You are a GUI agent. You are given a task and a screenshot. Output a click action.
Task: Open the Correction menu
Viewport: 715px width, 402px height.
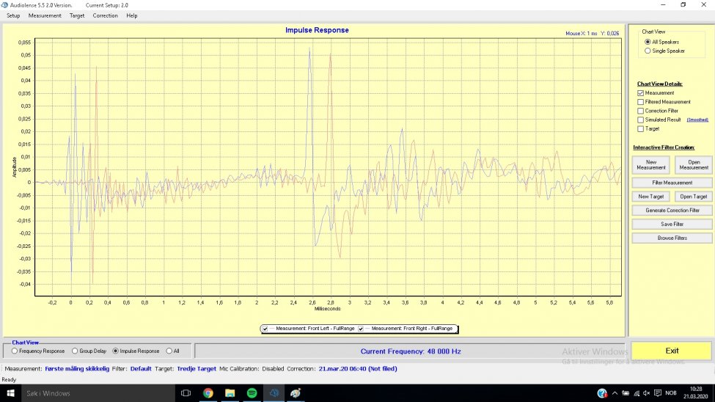(x=105, y=15)
